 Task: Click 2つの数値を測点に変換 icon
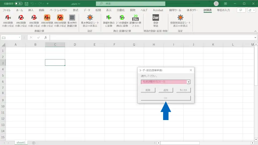click(x=122, y=17)
